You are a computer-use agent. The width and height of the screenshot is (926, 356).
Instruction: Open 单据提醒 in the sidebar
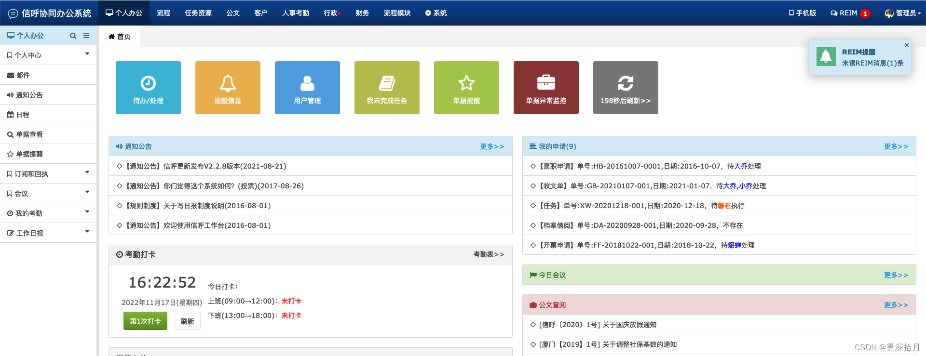48,154
